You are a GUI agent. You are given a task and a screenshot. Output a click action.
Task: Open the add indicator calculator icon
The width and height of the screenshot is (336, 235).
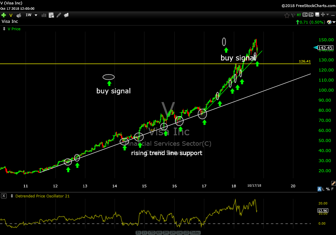click(51, 15)
